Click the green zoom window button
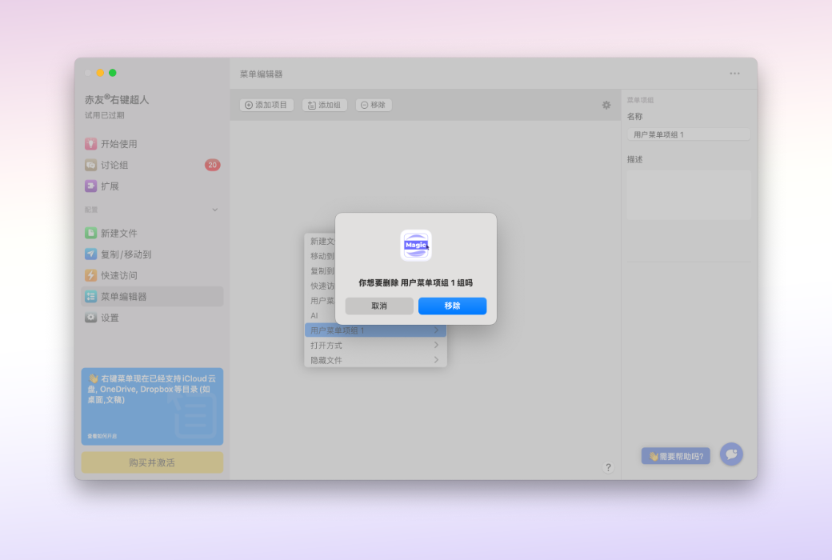 [x=113, y=73]
